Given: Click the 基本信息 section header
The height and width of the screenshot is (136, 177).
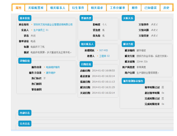Looking at the screenshot, I should click(25, 18).
